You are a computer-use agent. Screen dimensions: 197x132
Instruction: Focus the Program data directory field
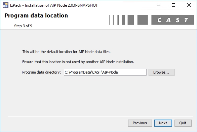pos(105,72)
